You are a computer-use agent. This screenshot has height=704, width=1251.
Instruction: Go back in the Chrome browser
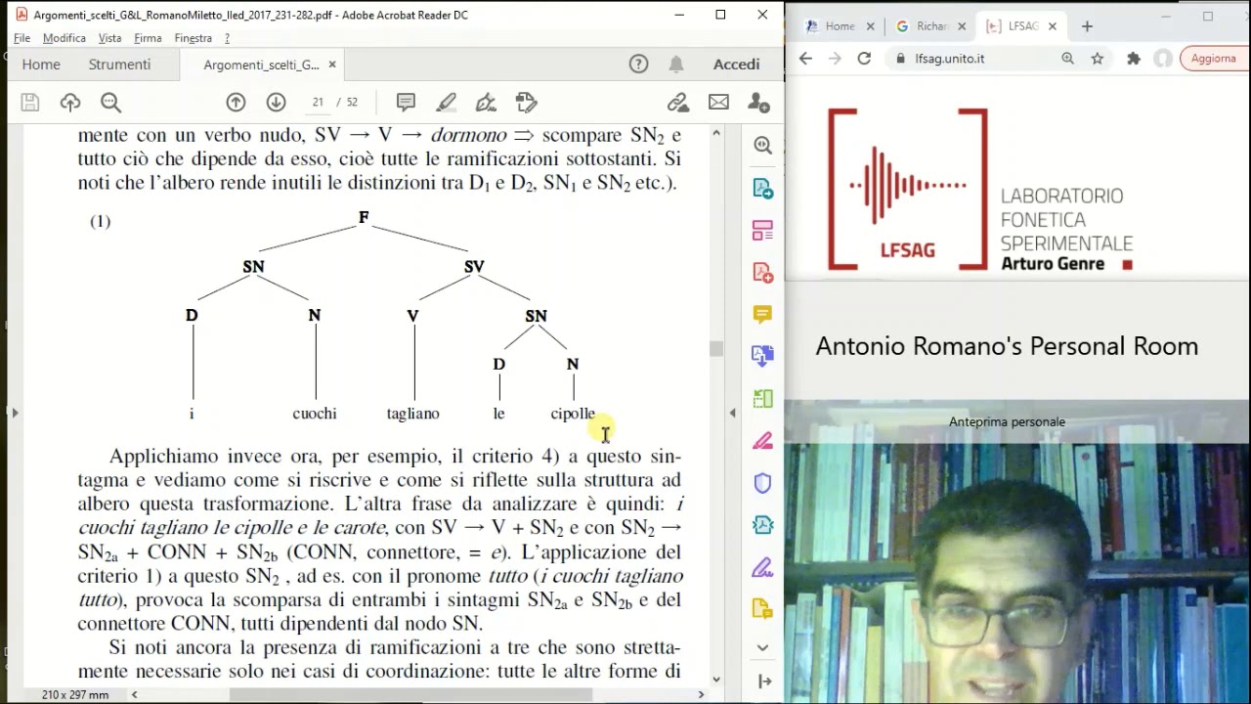point(805,59)
